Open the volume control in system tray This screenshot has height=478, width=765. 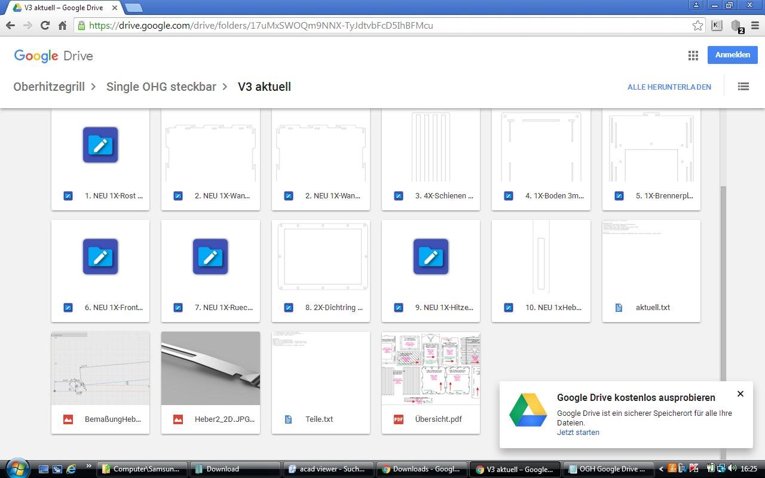[732, 469]
